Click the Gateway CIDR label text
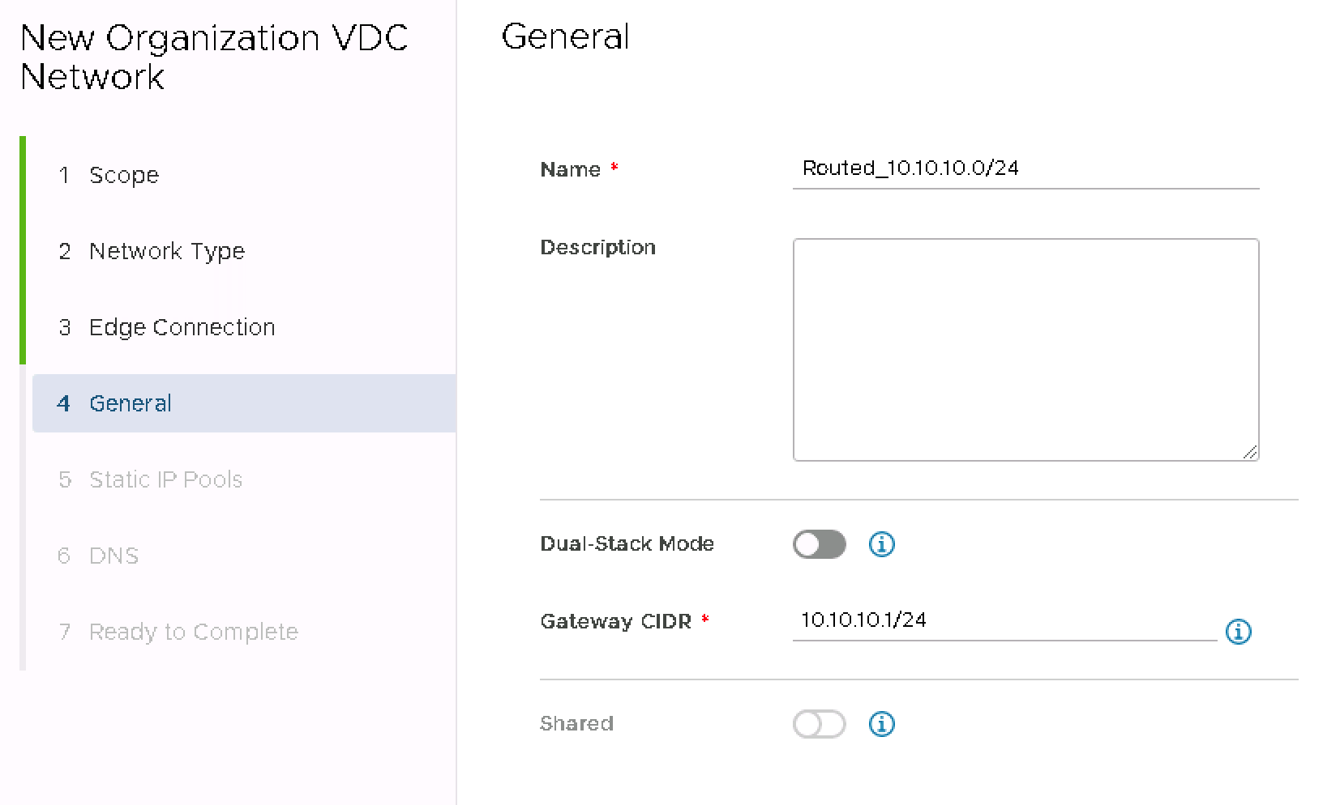 (615, 622)
